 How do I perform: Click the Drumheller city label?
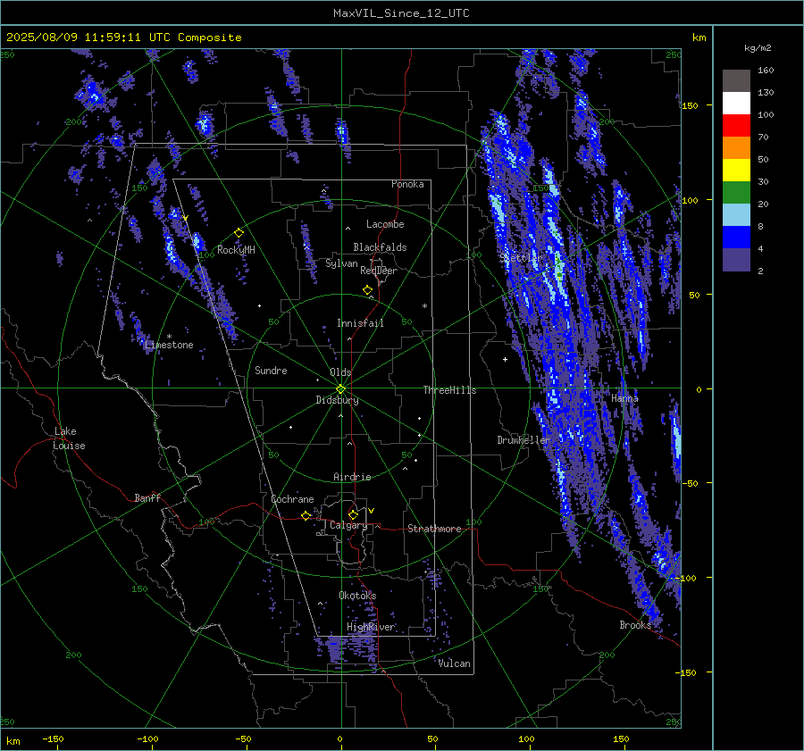[523, 440]
